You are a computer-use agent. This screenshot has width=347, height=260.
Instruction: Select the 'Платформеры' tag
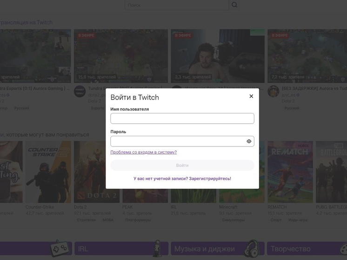pyautogui.click(x=138, y=220)
